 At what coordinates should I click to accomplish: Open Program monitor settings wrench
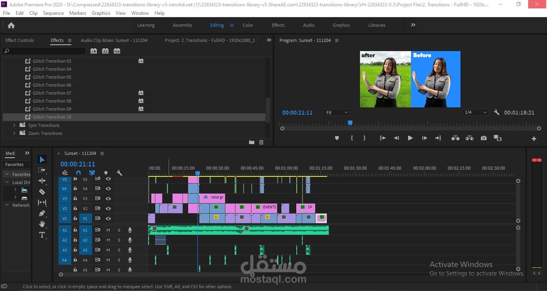pyautogui.click(x=497, y=113)
